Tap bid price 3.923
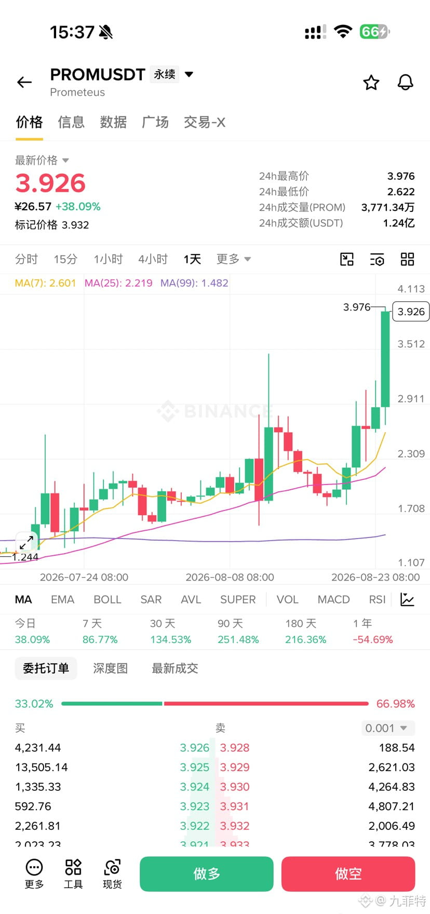The height and width of the screenshot is (914, 430). click(x=195, y=806)
